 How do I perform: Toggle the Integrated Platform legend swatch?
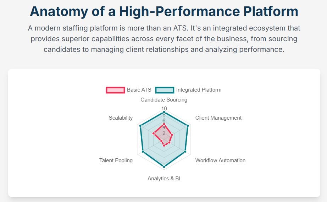click(x=165, y=90)
